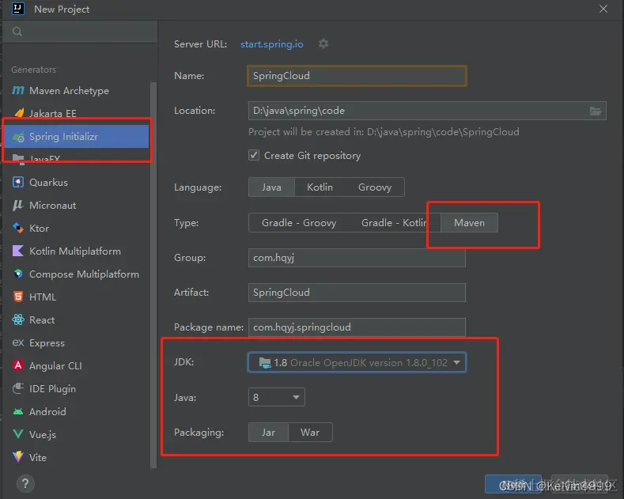Open the JDK dropdown
Image resolution: width=624 pixels, height=499 pixels.
point(357,362)
